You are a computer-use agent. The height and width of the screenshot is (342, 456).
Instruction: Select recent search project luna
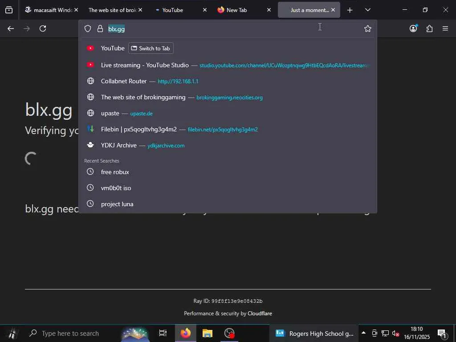228,204
